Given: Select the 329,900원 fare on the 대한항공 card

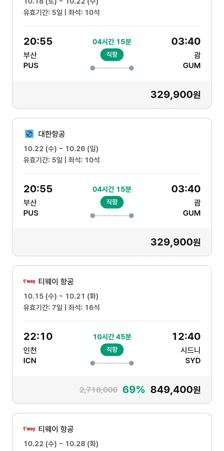Looking at the screenshot, I should [175, 242].
